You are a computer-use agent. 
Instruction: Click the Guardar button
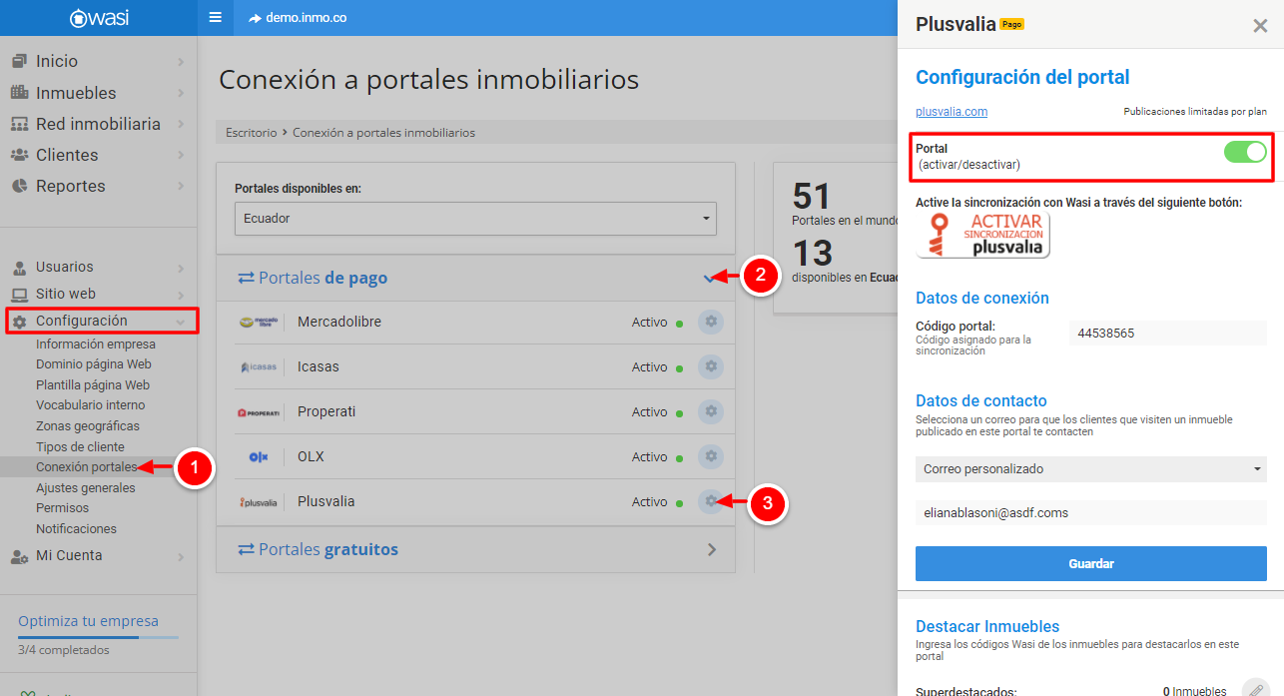[x=1090, y=563]
